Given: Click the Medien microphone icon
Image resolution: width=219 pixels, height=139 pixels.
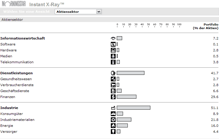Looking at the screenshot, I should [x=113, y=56].
